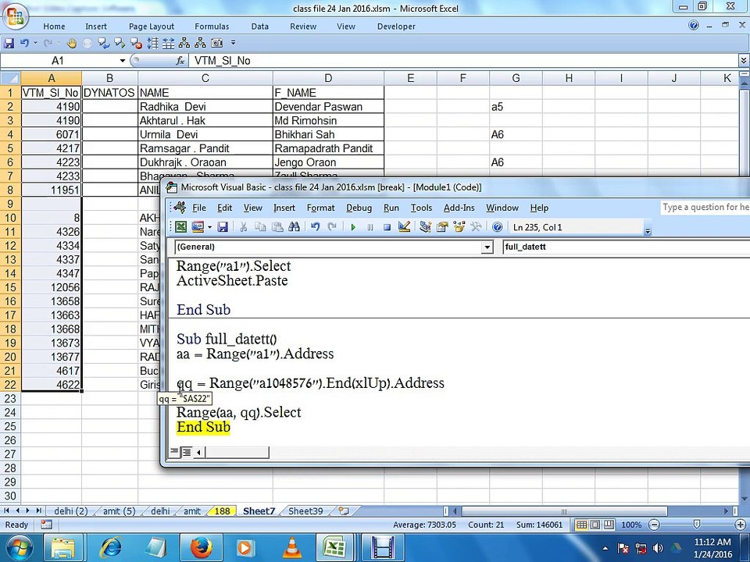Image resolution: width=750 pixels, height=562 pixels.
Task: Click the Select All corner button in Excel
Action: (x=10, y=78)
